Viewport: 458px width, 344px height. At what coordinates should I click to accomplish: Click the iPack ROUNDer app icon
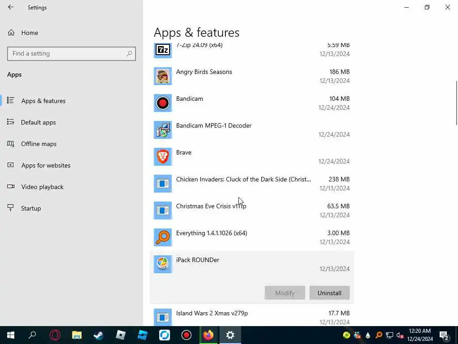point(163,264)
